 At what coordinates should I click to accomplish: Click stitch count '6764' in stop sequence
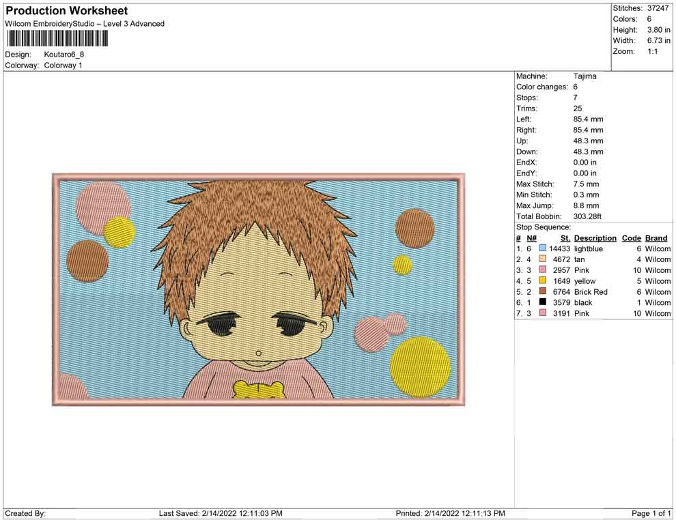[561, 291]
